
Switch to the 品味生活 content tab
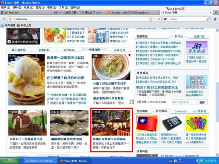[x=119, y=50]
